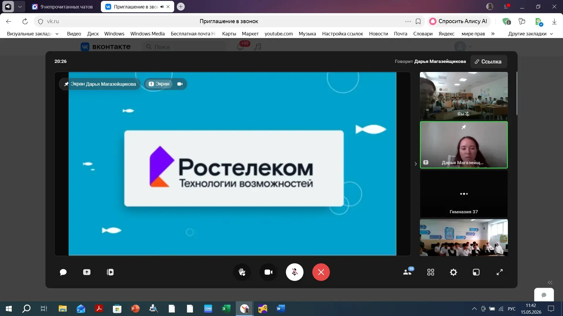This screenshot has height=316, width=563.
Task: Open PowerPoint from the taskbar
Action: (x=135, y=309)
